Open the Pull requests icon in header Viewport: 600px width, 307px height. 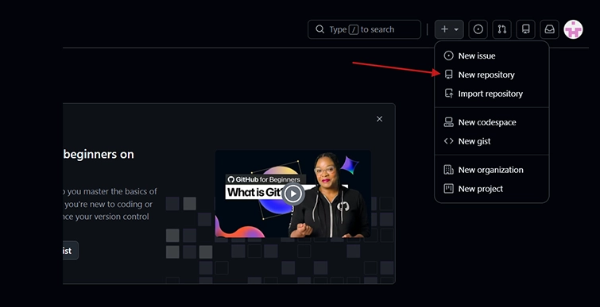pos(501,29)
